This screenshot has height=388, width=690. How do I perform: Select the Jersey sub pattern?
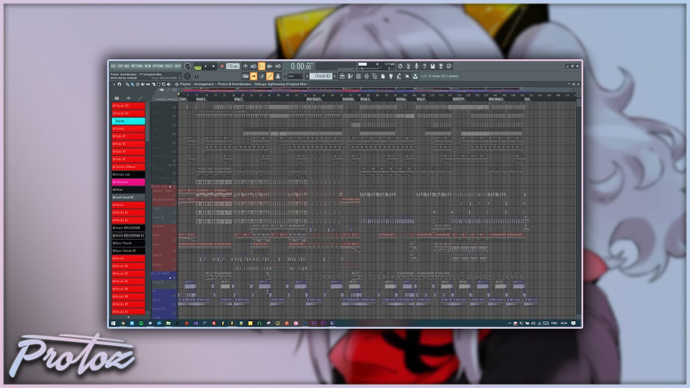128,175
